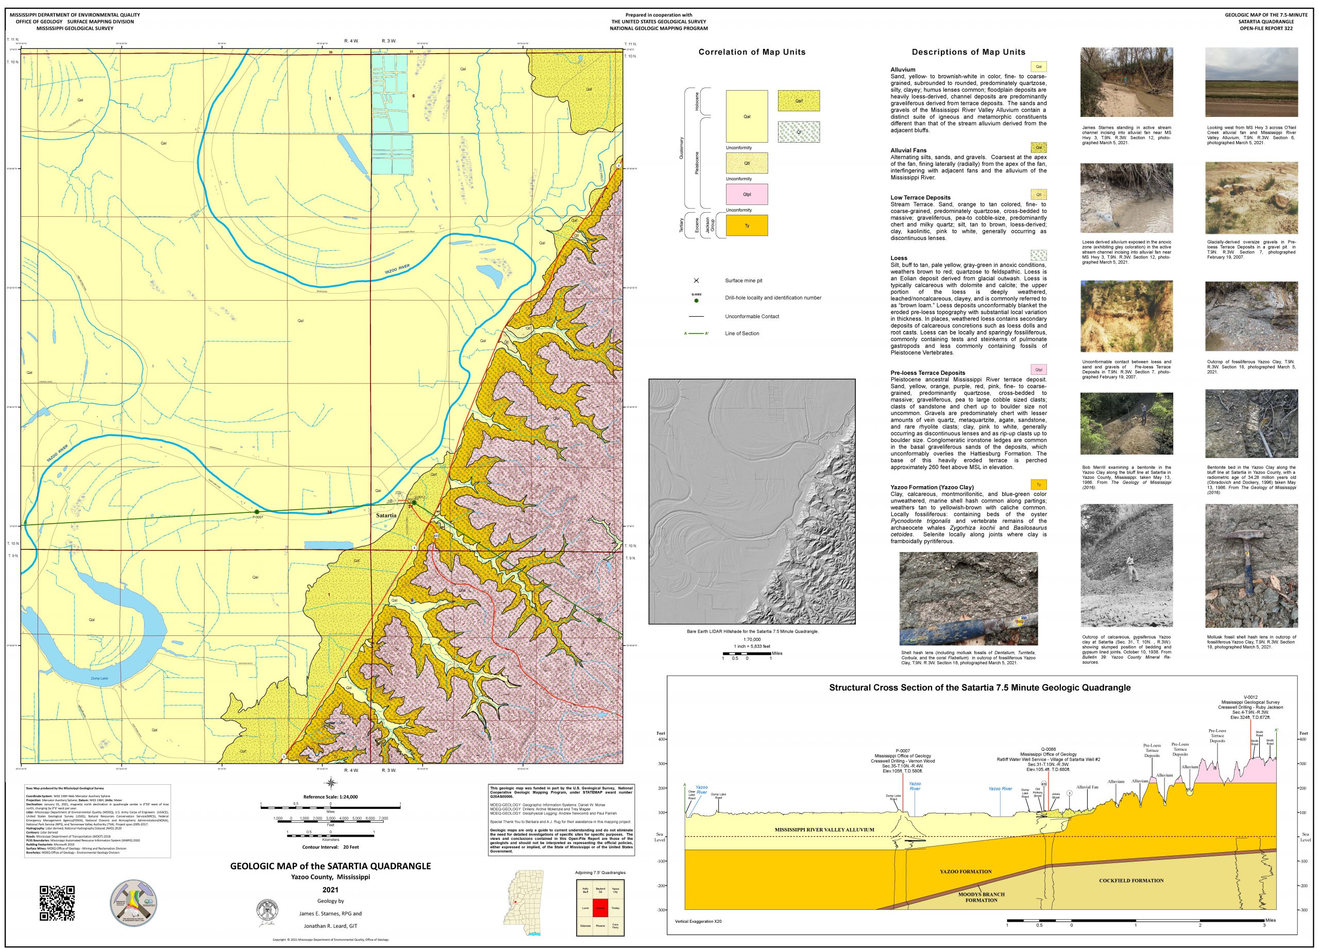The image size is (1319, 949).
Task: Open the hammer on mollusk shell hash photo
Action: pos(1252,566)
